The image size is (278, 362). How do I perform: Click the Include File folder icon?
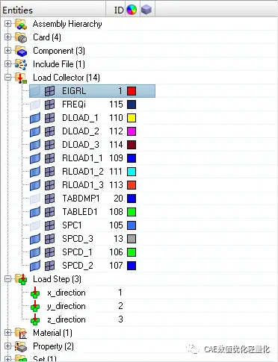[21, 64]
